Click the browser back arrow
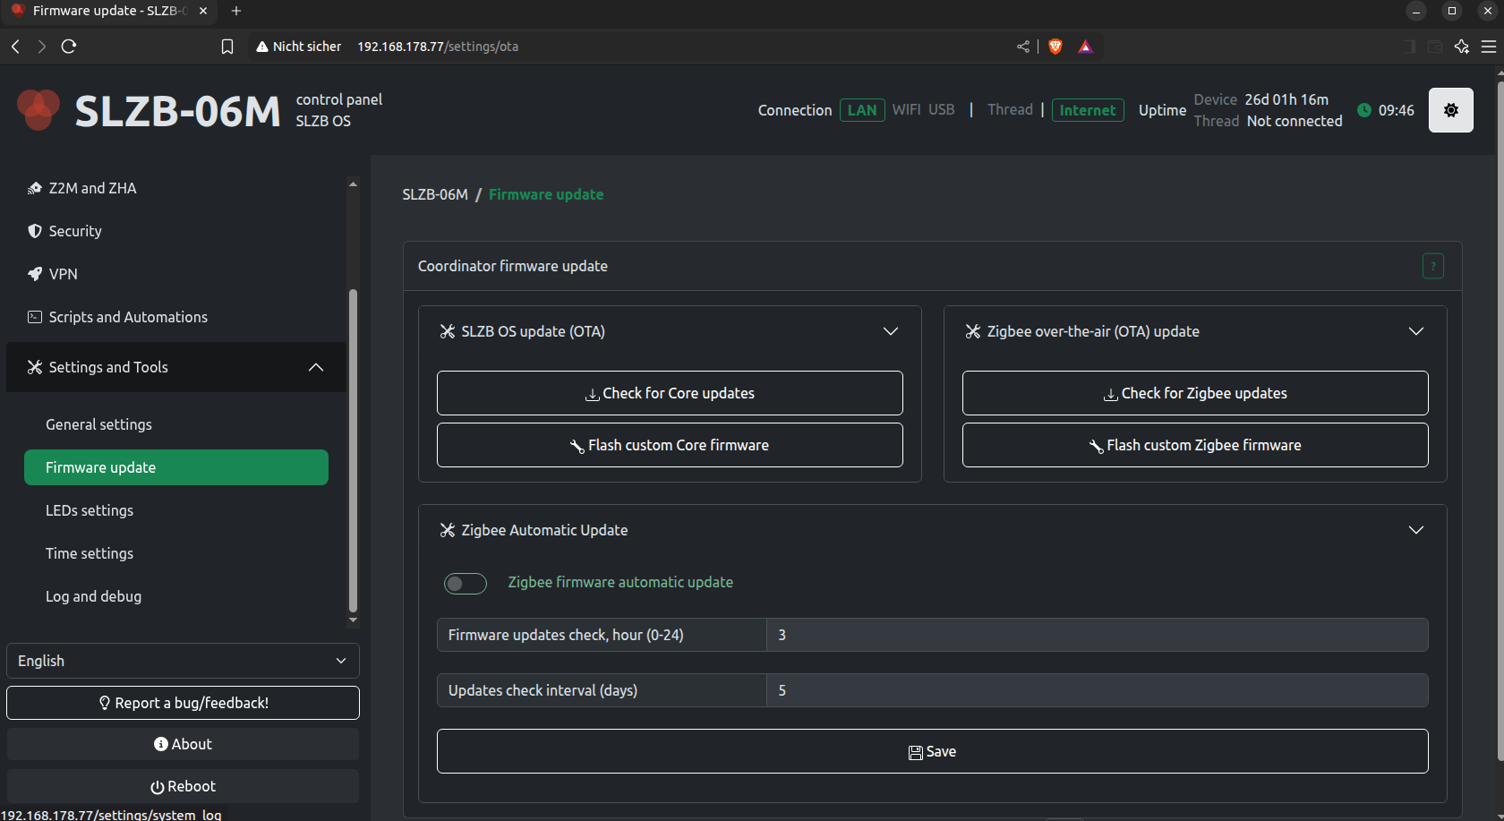Screen dimensions: 1504x821 coord(15,47)
